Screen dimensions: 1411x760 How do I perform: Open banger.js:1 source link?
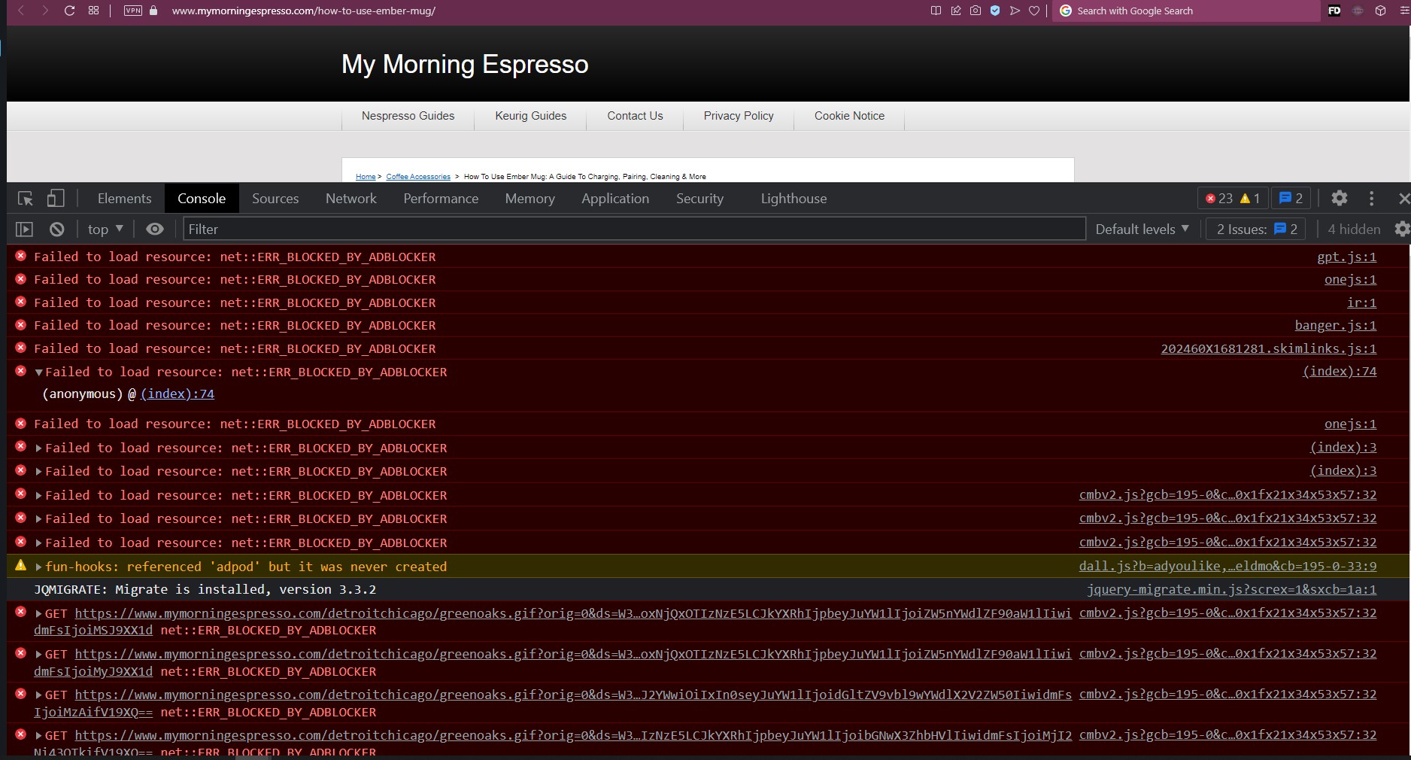point(1335,326)
